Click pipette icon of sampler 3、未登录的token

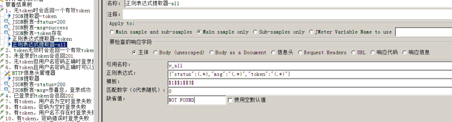click(x=2, y=56)
